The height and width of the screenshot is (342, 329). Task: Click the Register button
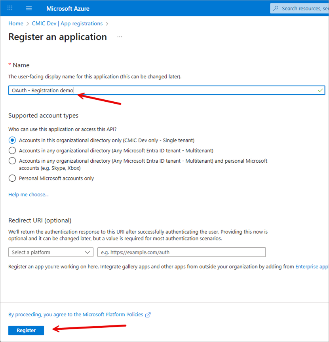pos(26,330)
